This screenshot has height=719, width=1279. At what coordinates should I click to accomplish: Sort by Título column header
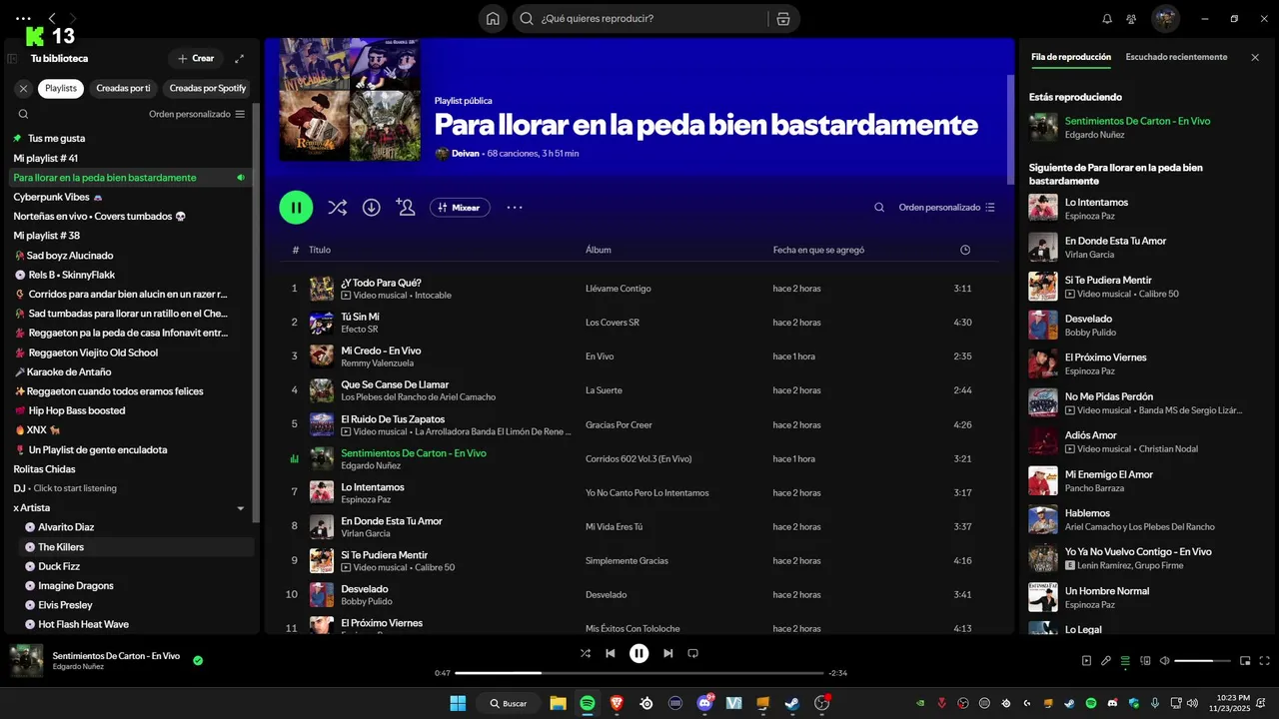(x=320, y=250)
